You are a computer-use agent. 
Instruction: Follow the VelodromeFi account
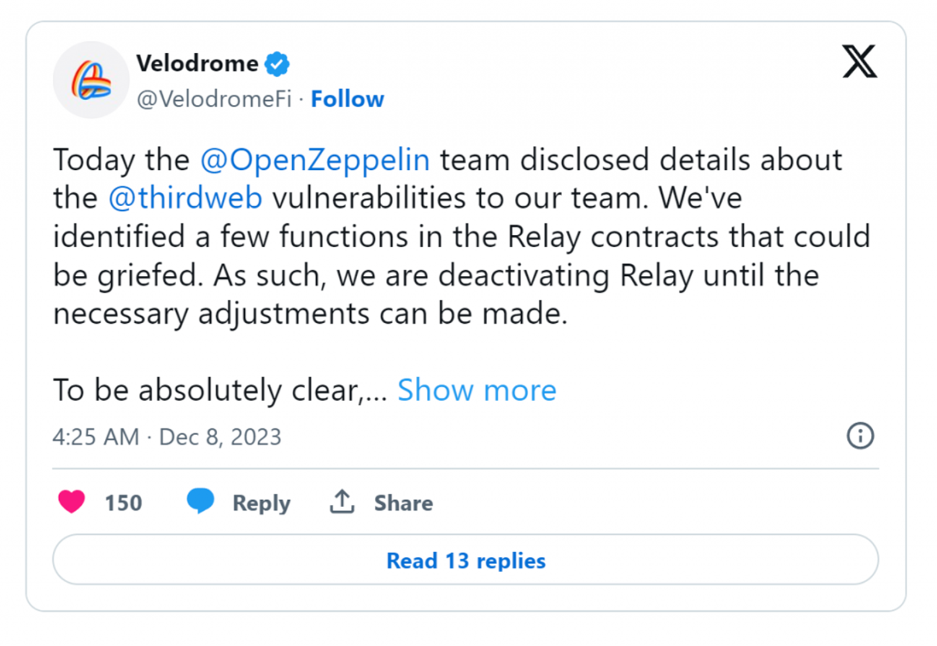[347, 99]
